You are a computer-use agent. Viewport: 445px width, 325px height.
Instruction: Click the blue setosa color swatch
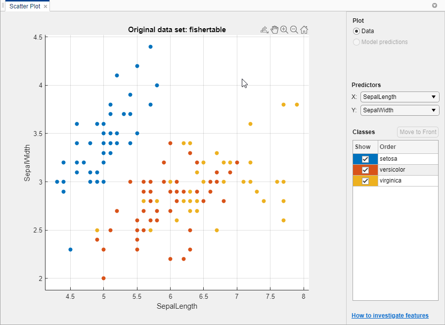click(x=357, y=159)
